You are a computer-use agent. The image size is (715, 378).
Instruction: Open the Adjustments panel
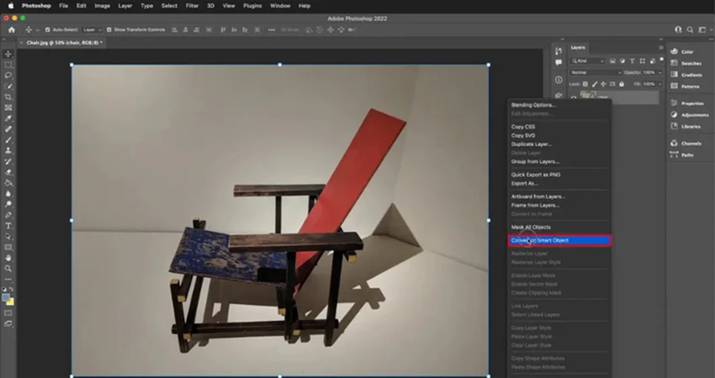coord(690,115)
